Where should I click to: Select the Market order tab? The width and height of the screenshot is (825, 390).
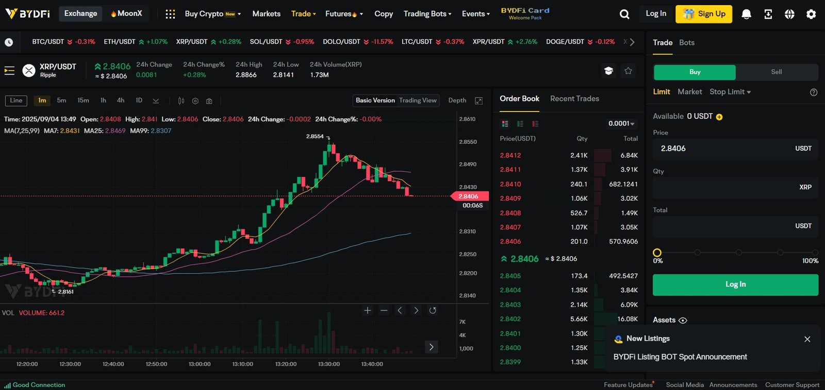690,92
